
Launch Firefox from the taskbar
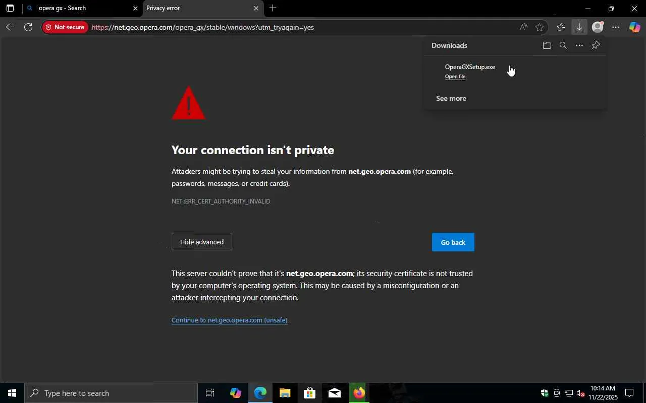(359, 393)
